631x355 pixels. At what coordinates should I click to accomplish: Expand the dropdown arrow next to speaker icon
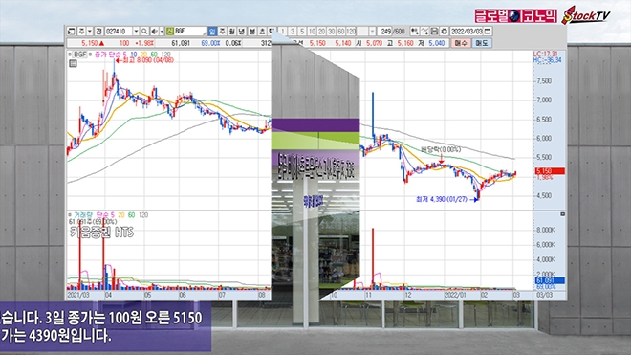[162, 31]
